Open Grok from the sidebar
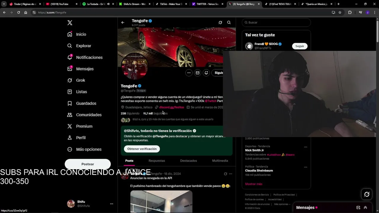Viewport: 379px width, 213px height. point(76,80)
